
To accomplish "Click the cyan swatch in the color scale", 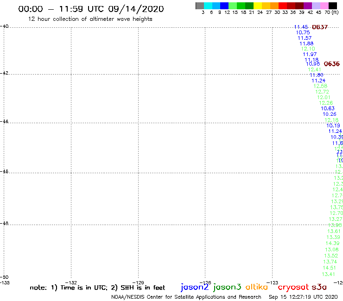I will coord(208,6).
